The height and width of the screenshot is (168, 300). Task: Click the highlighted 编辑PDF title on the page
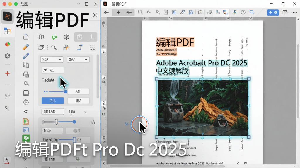(175, 42)
